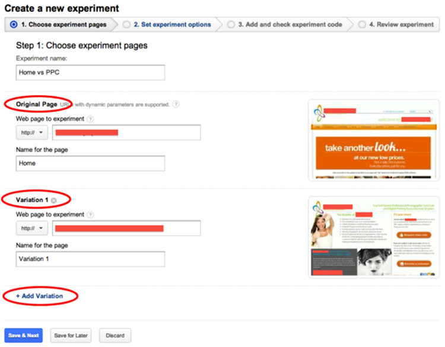Open the Original Page preview thumbnail

click(x=373, y=140)
